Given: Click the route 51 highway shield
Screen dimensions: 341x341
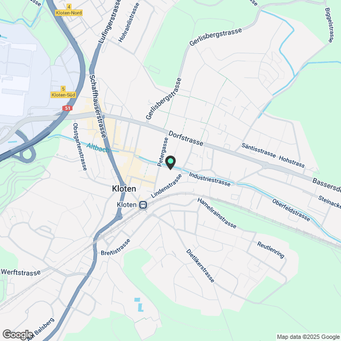Looking at the screenshot, I should tap(68, 108).
